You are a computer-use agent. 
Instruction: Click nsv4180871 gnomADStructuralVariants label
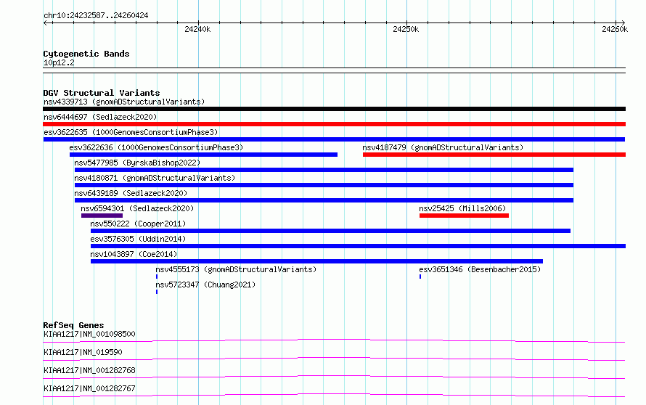[155, 178]
